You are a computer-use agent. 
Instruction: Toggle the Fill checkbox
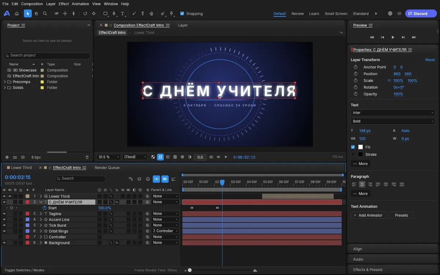pyautogui.click(x=353, y=147)
